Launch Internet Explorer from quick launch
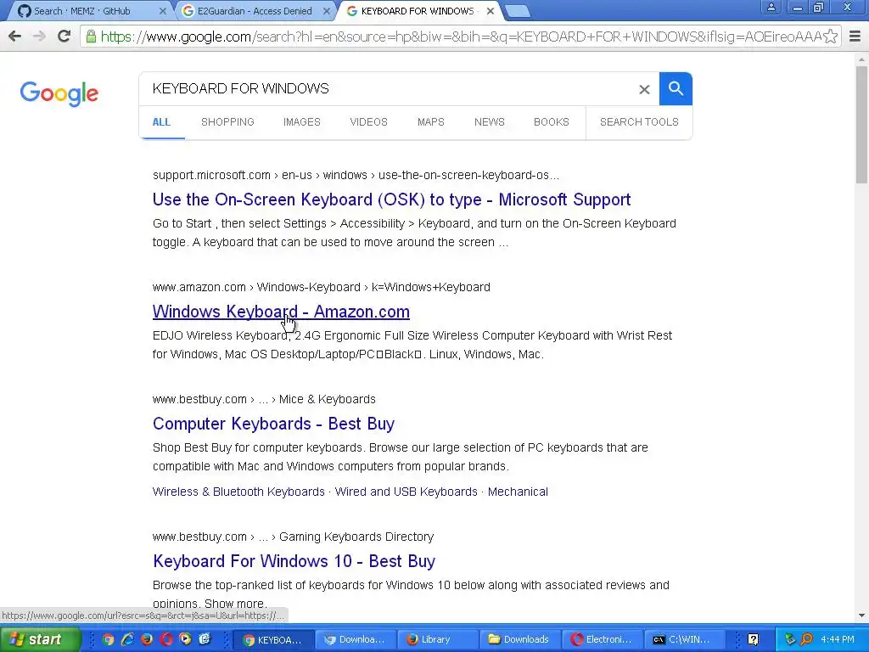 point(127,639)
